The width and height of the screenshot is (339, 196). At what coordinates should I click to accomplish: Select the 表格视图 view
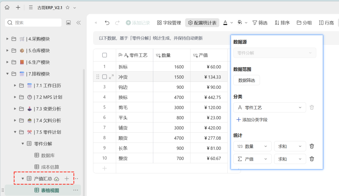[x=50, y=190]
